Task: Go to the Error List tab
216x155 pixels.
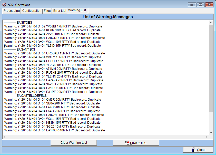Action: (60, 11)
